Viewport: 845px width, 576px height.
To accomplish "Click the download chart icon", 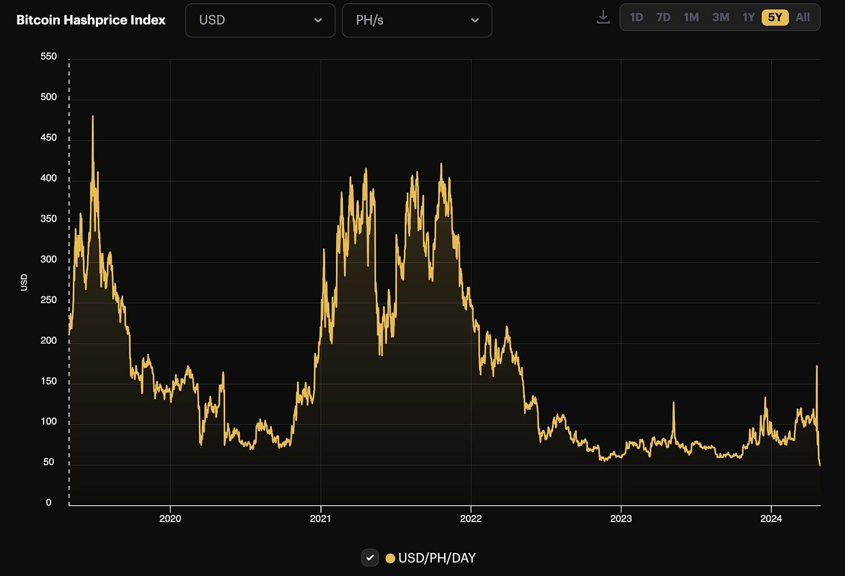I will (x=603, y=17).
